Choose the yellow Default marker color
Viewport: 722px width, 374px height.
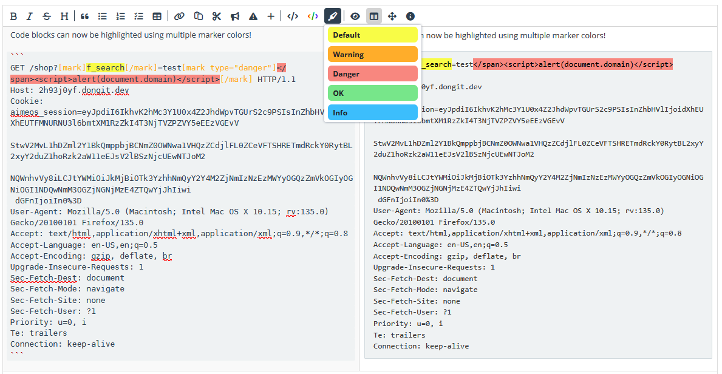[372, 35]
